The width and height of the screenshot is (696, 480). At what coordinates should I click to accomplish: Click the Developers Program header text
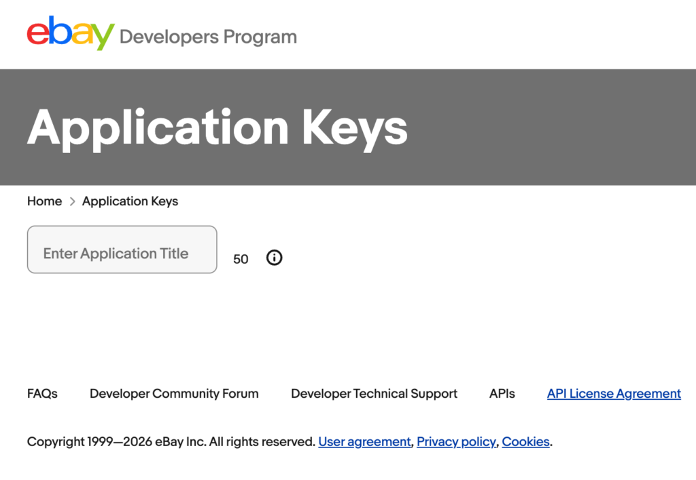point(208,37)
